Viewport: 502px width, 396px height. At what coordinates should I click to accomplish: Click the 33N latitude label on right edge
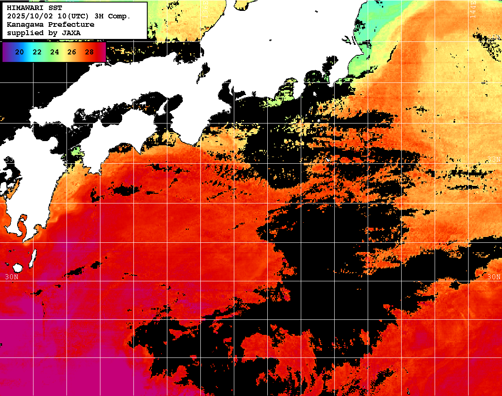coord(494,159)
